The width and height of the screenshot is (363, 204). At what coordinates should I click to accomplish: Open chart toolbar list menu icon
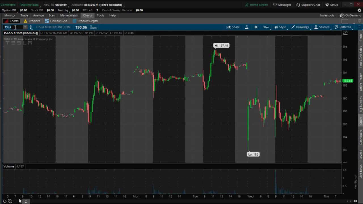click(359, 27)
